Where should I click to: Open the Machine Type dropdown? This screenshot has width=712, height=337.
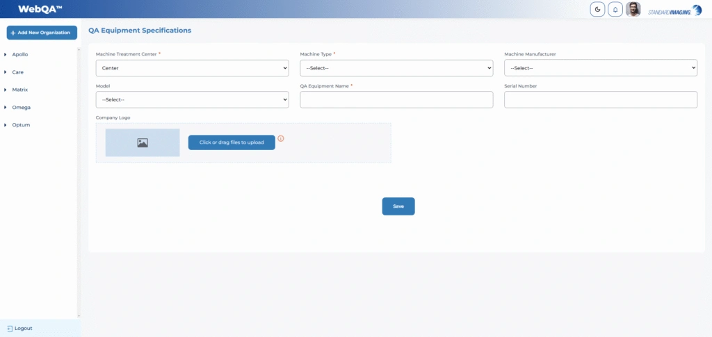[396, 68]
